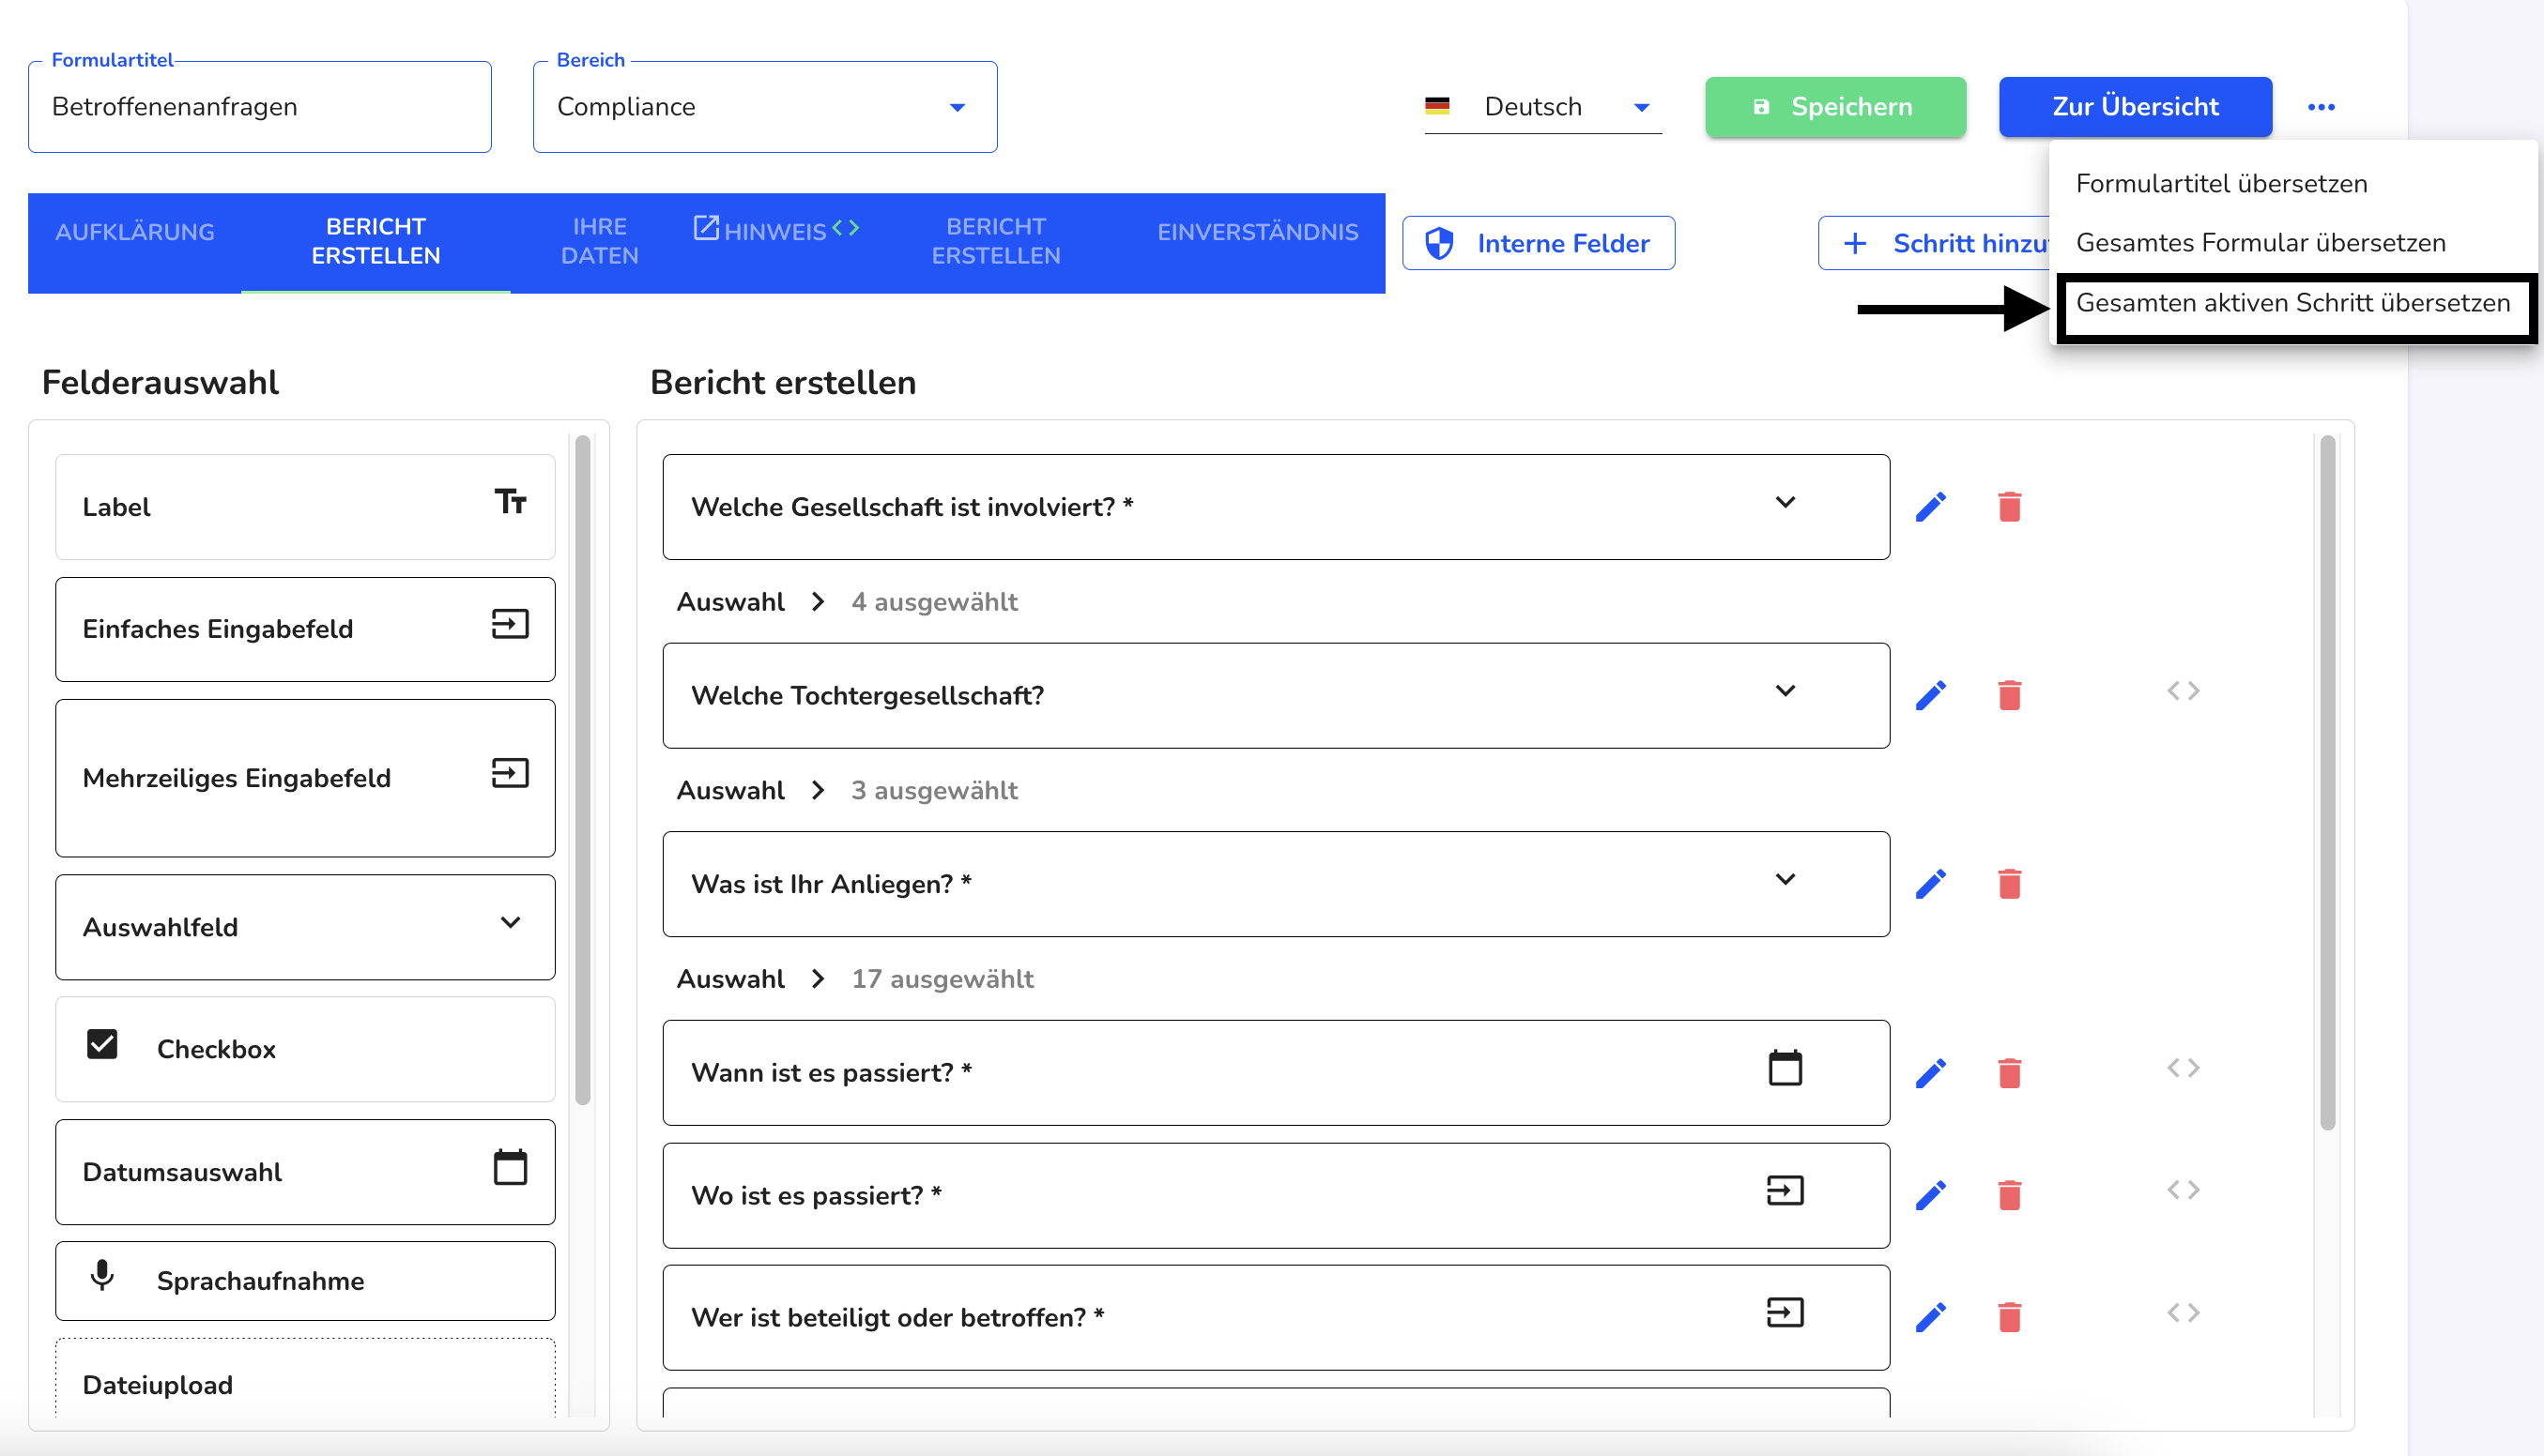Edit 'Welche Tochtergesellschaft?' field with pencil
Viewport: 2544px width, 1456px height.
(x=1931, y=695)
